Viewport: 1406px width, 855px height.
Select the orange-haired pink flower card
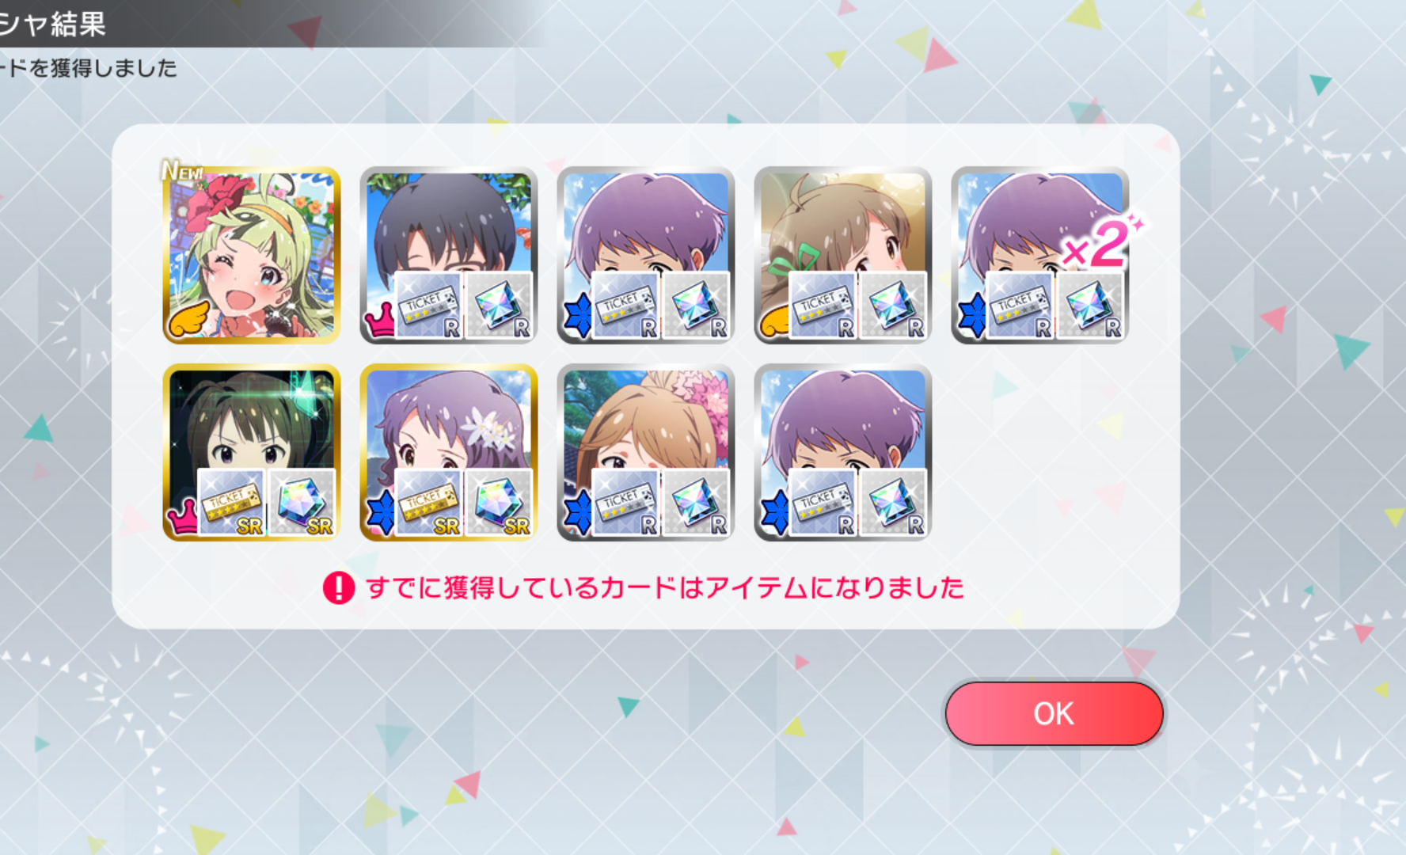tap(646, 452)
